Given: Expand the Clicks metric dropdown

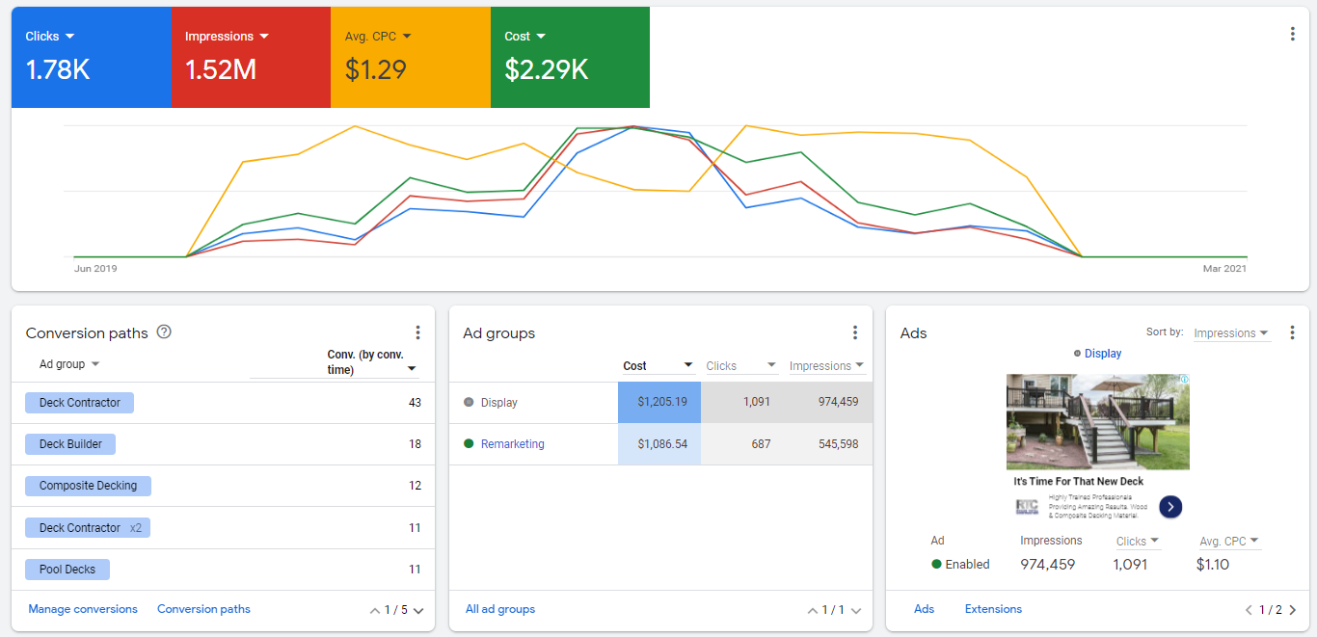Looking at the screenshot, I should pyautogui.click(x=69, y=37).
